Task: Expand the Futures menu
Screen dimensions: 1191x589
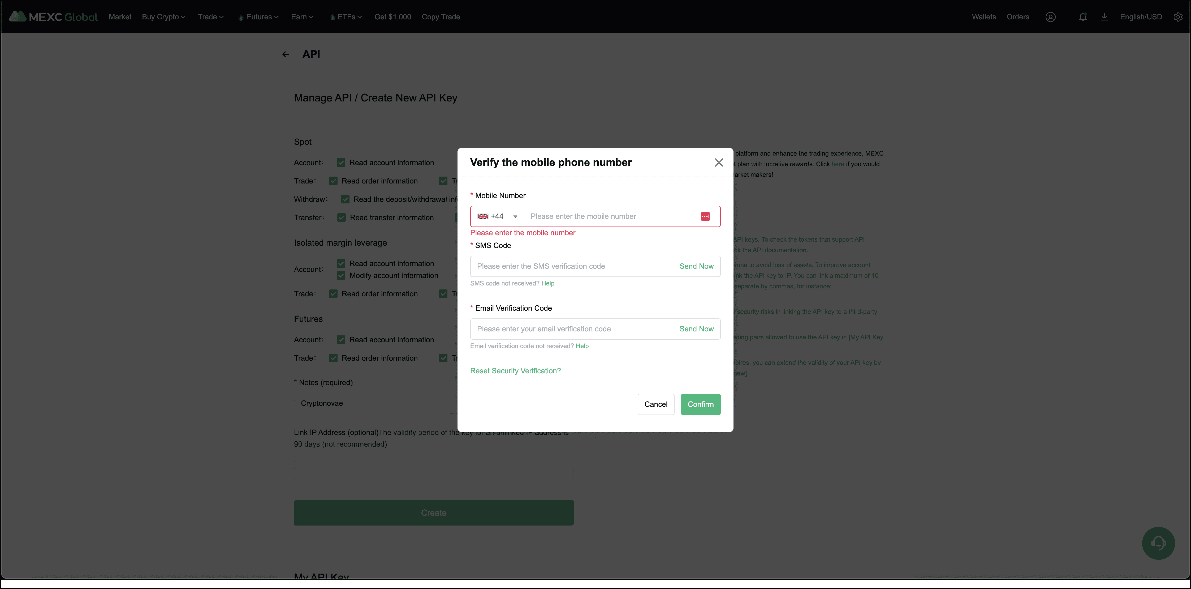Action: click(x=258, y=17)
